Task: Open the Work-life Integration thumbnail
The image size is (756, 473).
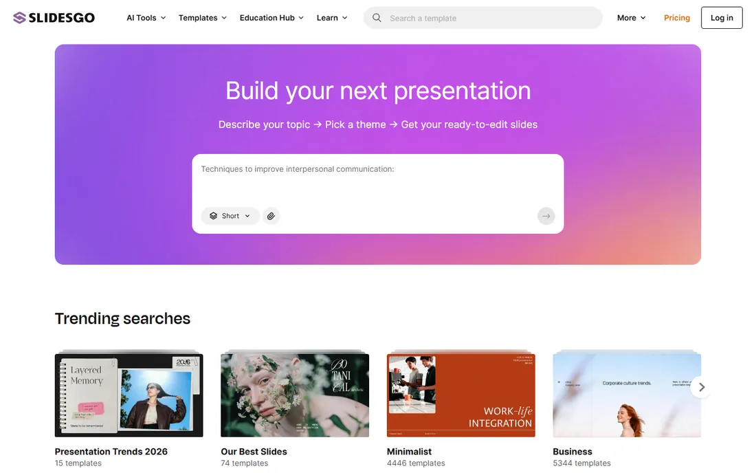Action: tap(460, 395)
